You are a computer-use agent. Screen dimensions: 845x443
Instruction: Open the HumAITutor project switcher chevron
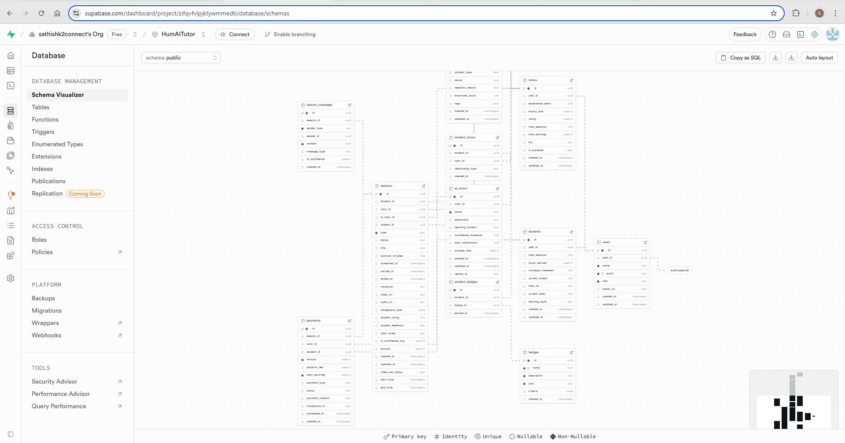coord(203,34)
